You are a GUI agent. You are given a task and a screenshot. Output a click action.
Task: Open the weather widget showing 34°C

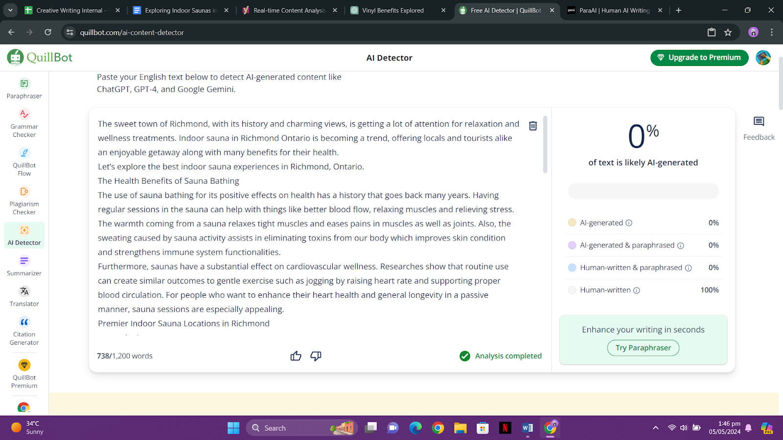(28, 428)
